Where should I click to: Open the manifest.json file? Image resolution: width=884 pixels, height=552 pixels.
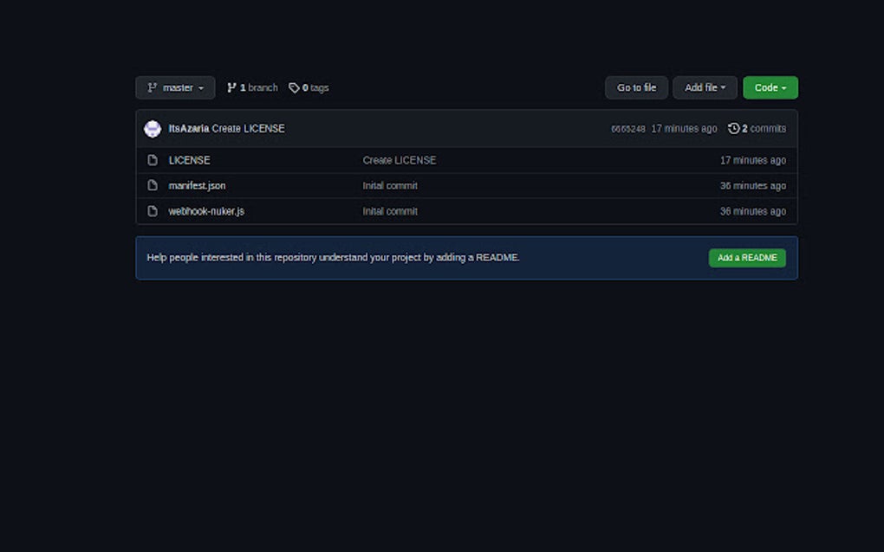(x=196, y=185)
